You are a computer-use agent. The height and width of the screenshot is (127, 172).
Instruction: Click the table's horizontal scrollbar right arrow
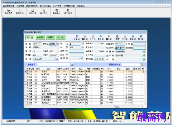tap(142, 106)
